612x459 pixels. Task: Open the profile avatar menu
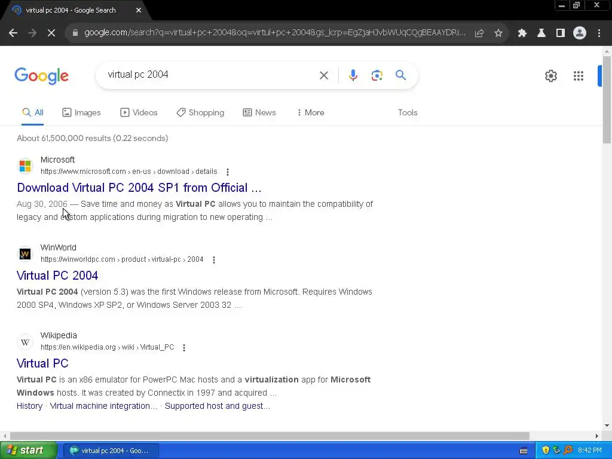pyautogui.click(x=580, y=33)
